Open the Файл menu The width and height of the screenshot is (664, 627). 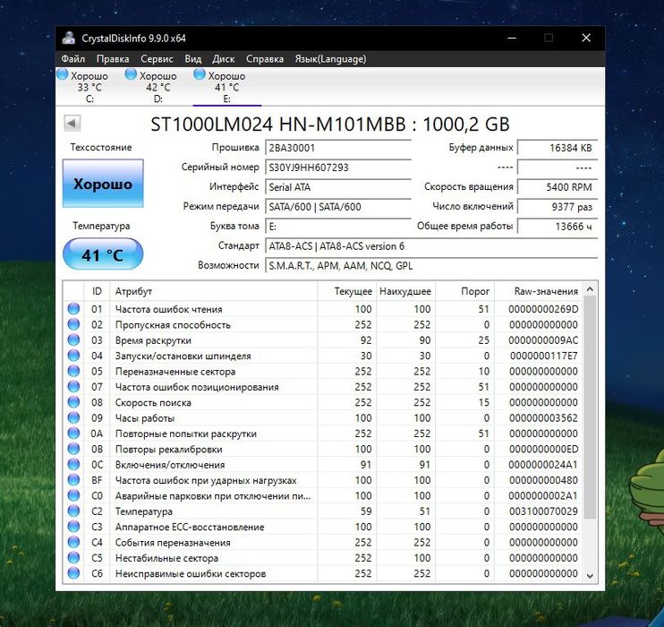click(72, 59)
